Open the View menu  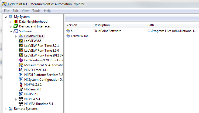point(25,11)
